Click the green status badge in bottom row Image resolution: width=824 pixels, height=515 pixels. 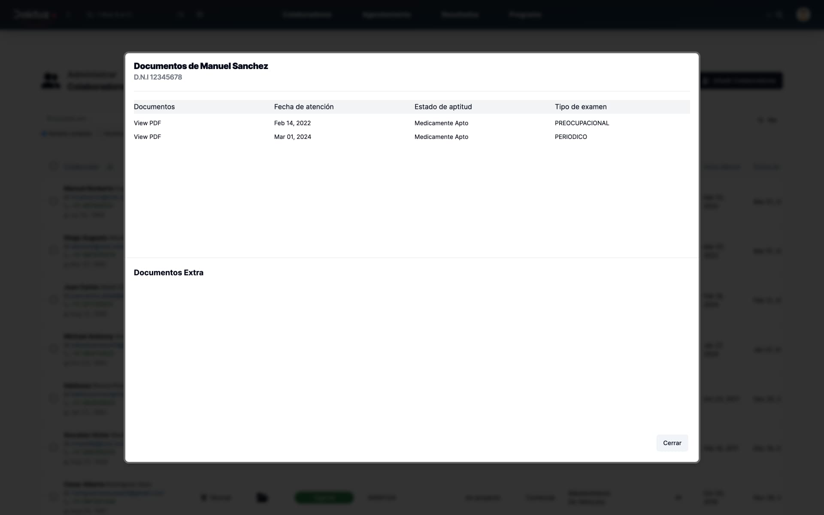click(x=324, y=497)
